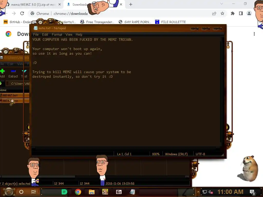The width and height of the screenshot is (263, 197).
Task: Click "UTF-8" in Notepad status bar
Action: coord(200,154)
